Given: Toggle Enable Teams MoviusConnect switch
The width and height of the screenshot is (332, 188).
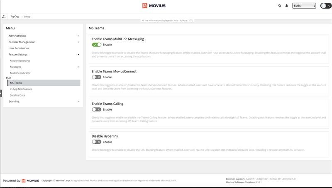Looking at the screenshot, I should (97, 77).
